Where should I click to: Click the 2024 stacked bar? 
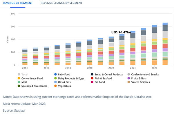(x=133, y=48)
